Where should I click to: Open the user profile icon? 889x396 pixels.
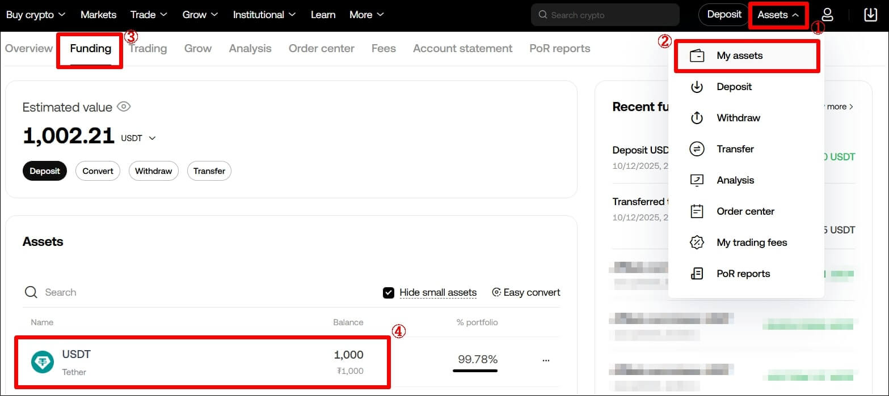[x=828, y=15]
